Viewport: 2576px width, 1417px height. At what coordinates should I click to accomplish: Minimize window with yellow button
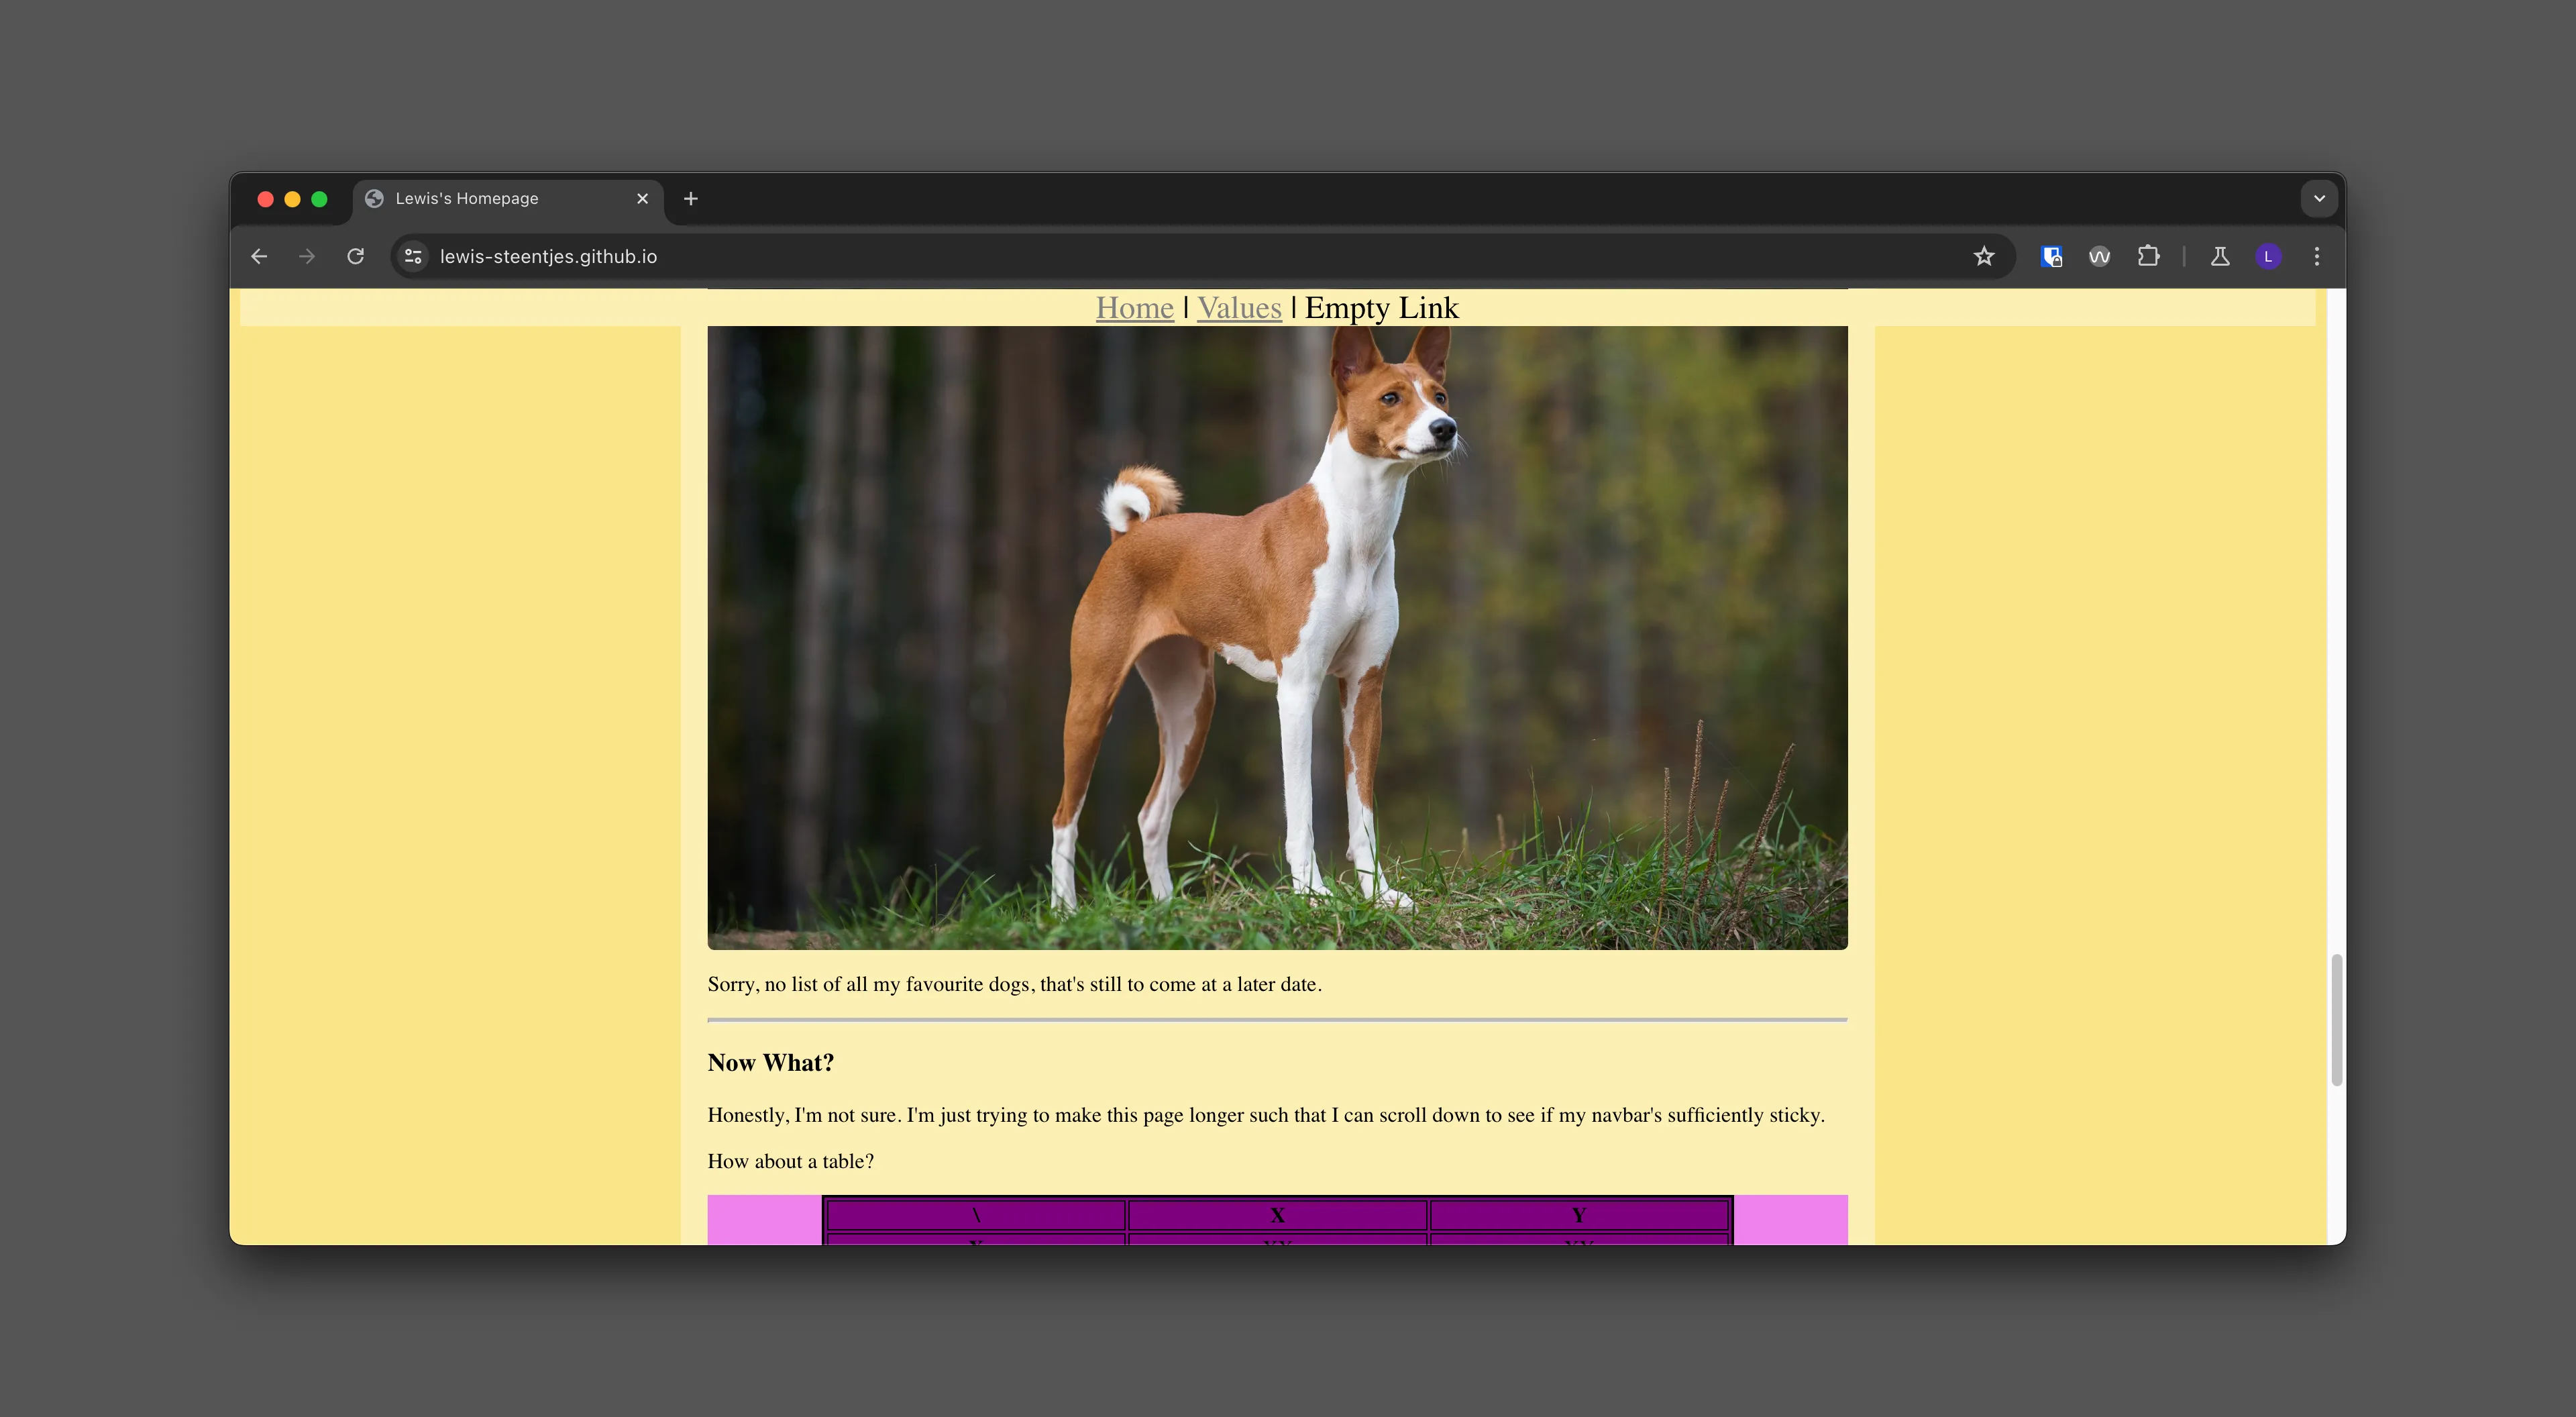point(292,199)
